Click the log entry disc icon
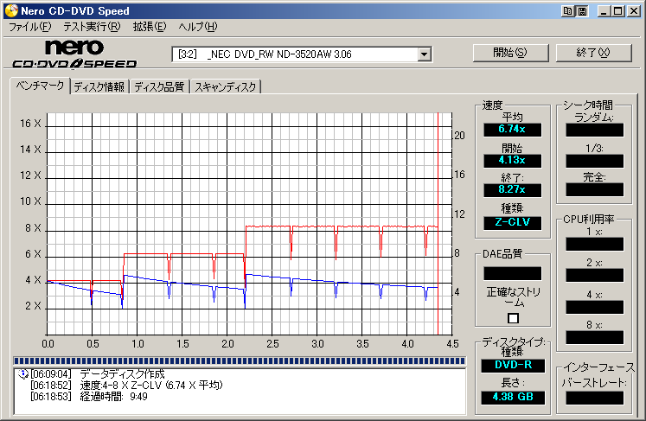 (22, 373)
